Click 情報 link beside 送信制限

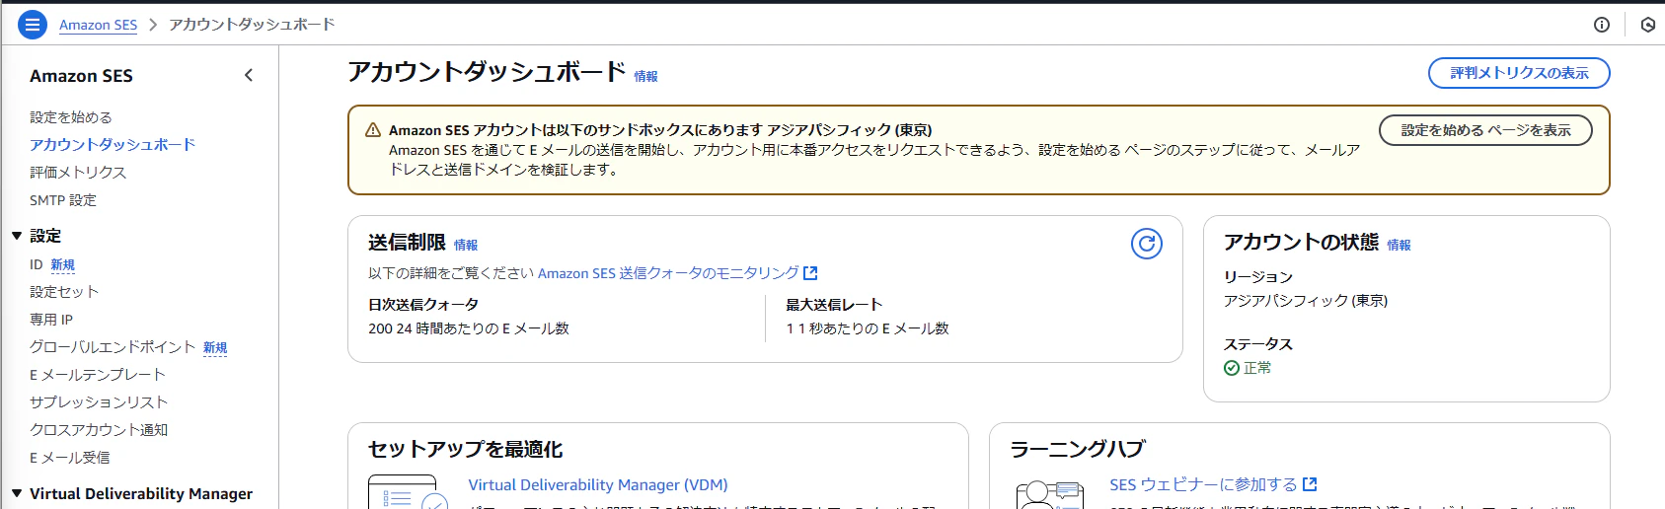pyautogui.click(x=466, y=245)
